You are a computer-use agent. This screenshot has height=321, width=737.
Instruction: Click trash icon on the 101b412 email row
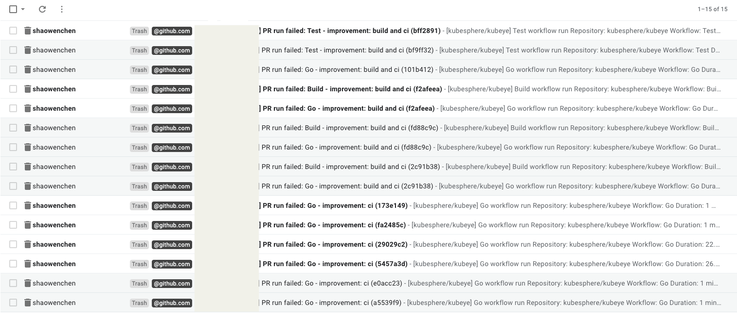pos(28,69)
